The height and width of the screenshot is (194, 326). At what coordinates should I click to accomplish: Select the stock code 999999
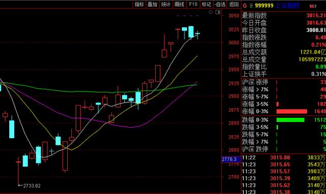click(x=264, y=6)
